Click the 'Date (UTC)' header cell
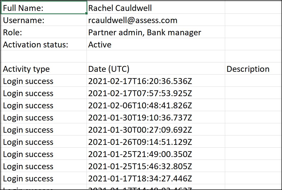 [109, 69]
